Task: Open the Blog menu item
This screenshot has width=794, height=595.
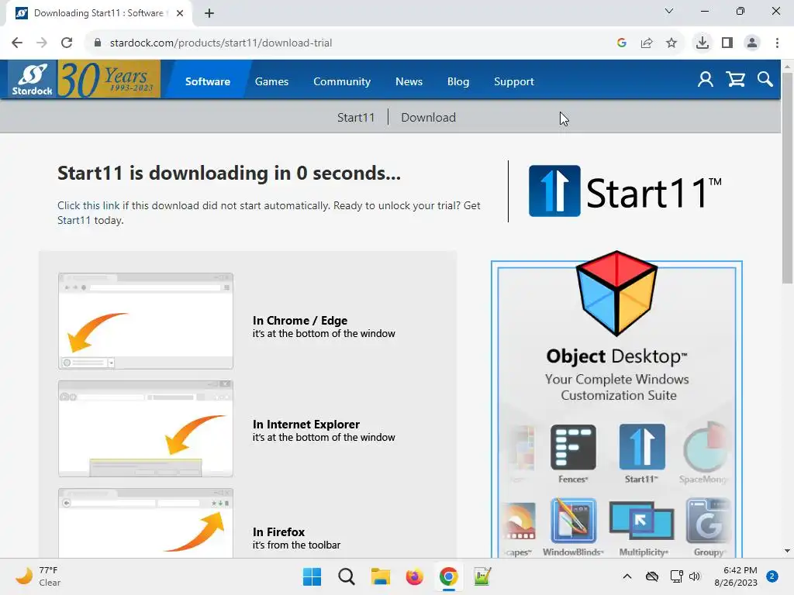Action: 458,81
